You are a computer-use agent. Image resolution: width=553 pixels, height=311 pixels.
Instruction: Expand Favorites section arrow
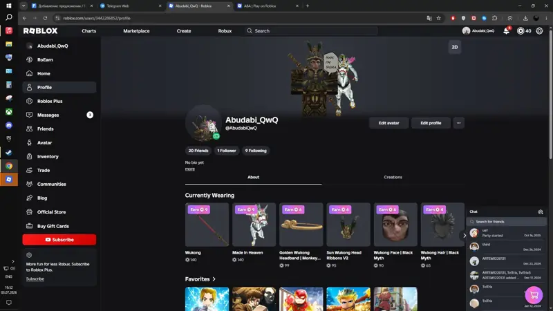pos(214,279)
